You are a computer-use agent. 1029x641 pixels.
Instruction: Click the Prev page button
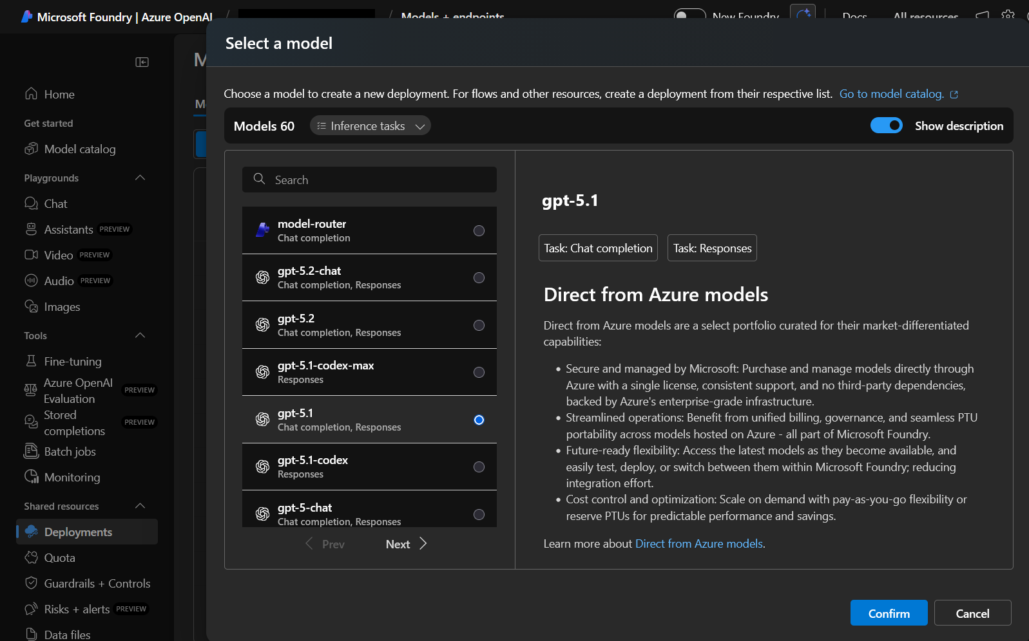[325, 544]
